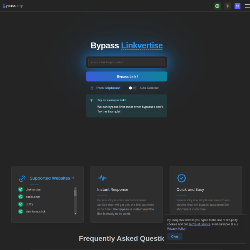Select Linkvertise in the supported list
Viewport: 250px width, 250px height.
tap(33, 190)
